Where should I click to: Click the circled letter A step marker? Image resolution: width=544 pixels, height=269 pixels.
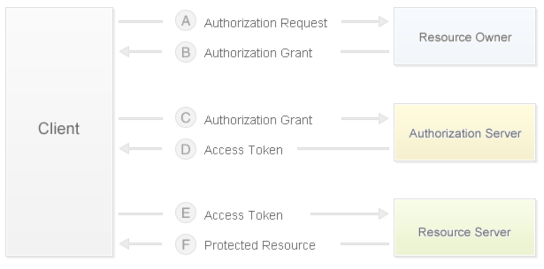186,22
